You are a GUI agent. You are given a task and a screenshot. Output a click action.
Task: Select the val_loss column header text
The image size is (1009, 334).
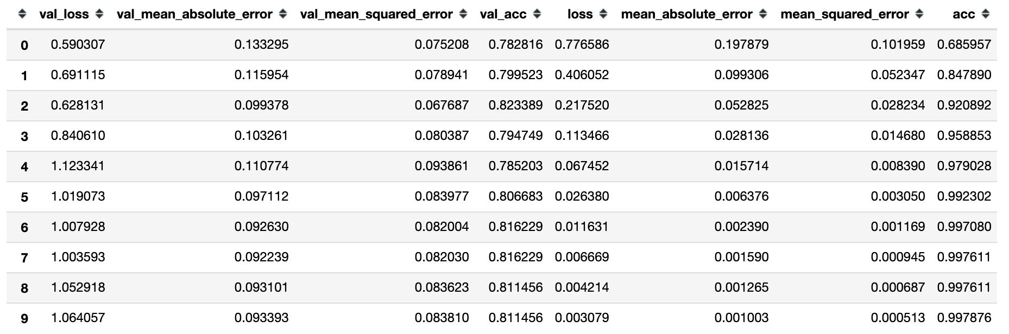click(x=64, y=15)
